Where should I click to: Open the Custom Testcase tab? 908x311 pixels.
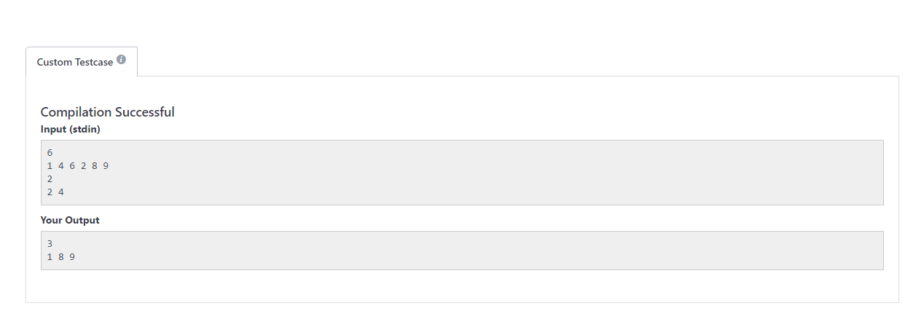coord(82,62)
